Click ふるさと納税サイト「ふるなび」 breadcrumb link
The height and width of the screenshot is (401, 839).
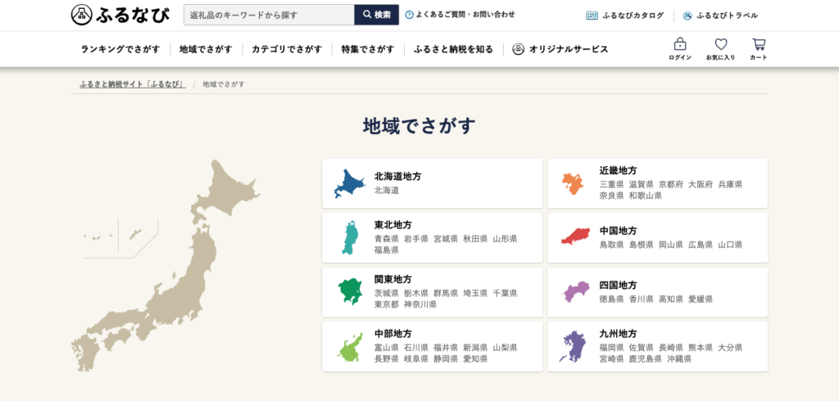[x=133, y=84]
